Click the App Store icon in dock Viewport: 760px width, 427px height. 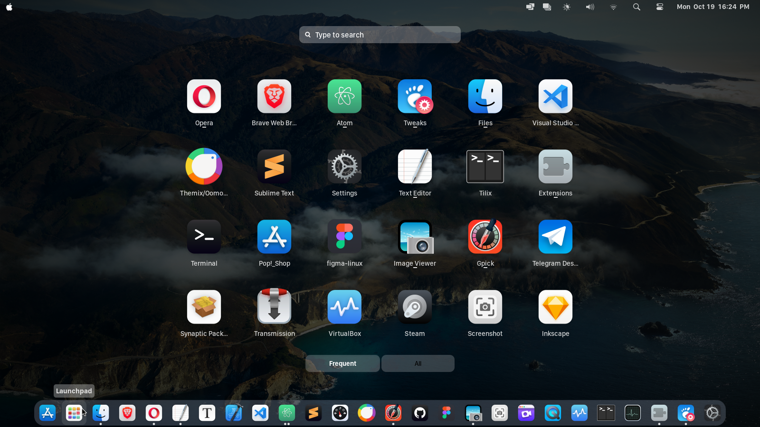47,413
